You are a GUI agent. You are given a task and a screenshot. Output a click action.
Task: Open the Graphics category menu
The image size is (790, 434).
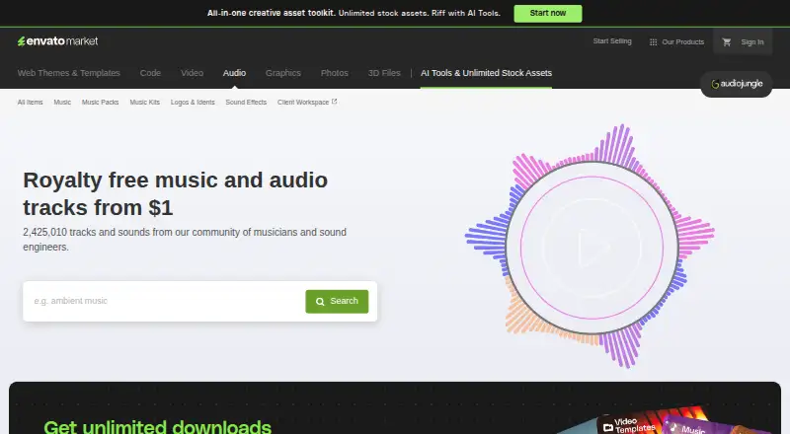pyautogui.click(x=283, y=73)
